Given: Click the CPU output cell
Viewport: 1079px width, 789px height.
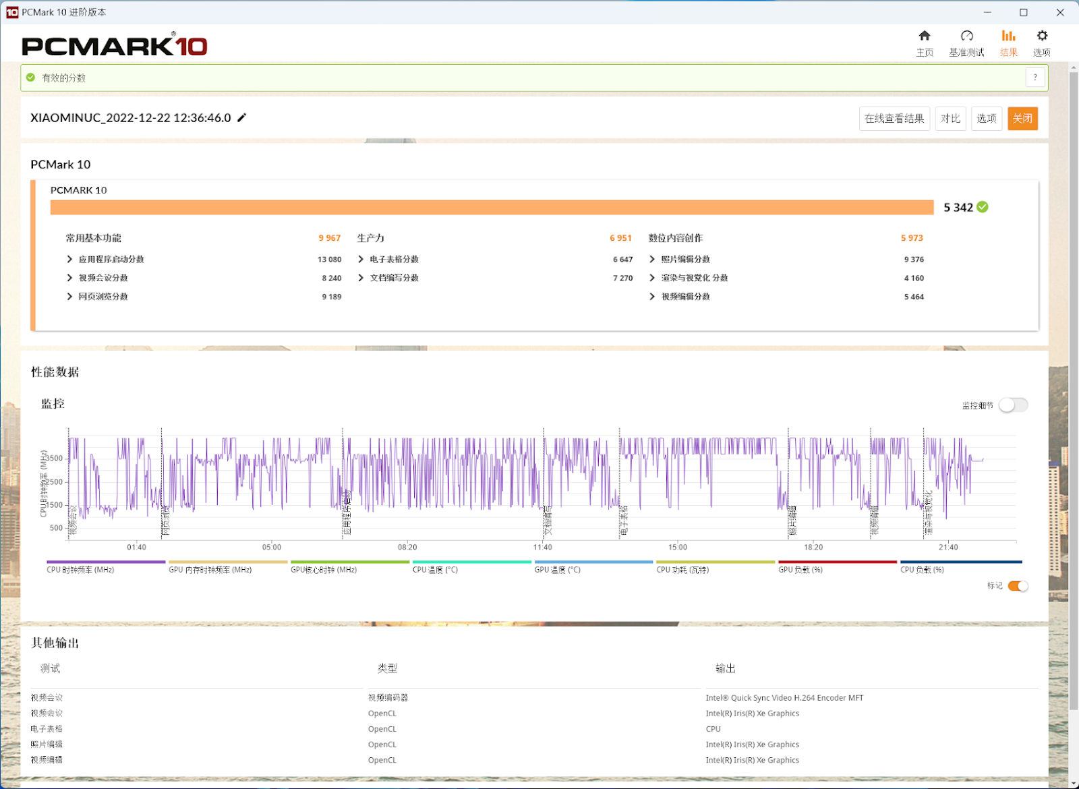Looking at the screenshot, I should click(x=713, y=729).
